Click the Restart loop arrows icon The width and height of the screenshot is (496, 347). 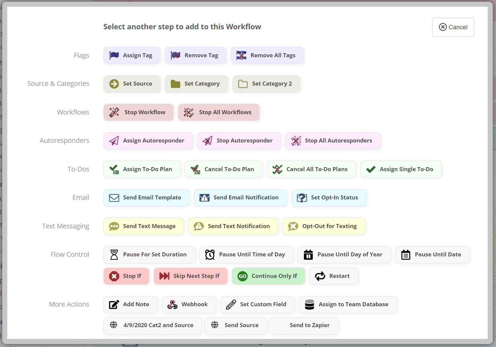point(320,276)
